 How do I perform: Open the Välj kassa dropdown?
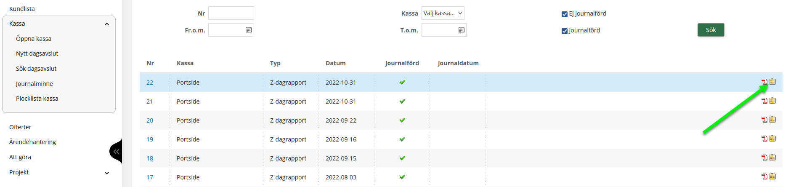[443, 13]
